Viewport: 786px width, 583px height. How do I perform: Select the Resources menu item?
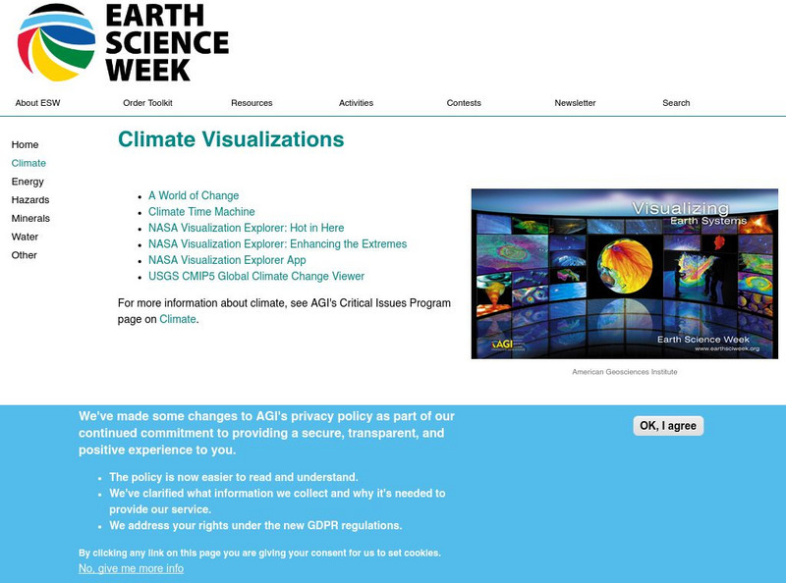point(253,102)
